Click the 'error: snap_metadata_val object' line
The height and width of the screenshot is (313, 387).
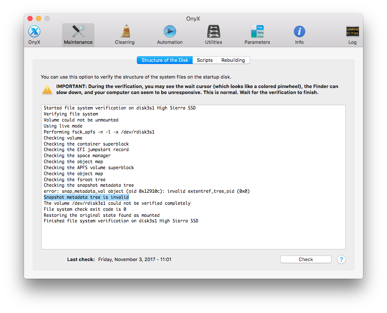(x=147, y=191)
